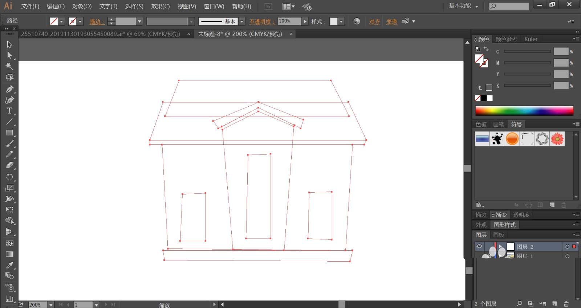Click target circle of 图层 1
The width and height of the screenshot is (581, 308).
click(567, 256)
